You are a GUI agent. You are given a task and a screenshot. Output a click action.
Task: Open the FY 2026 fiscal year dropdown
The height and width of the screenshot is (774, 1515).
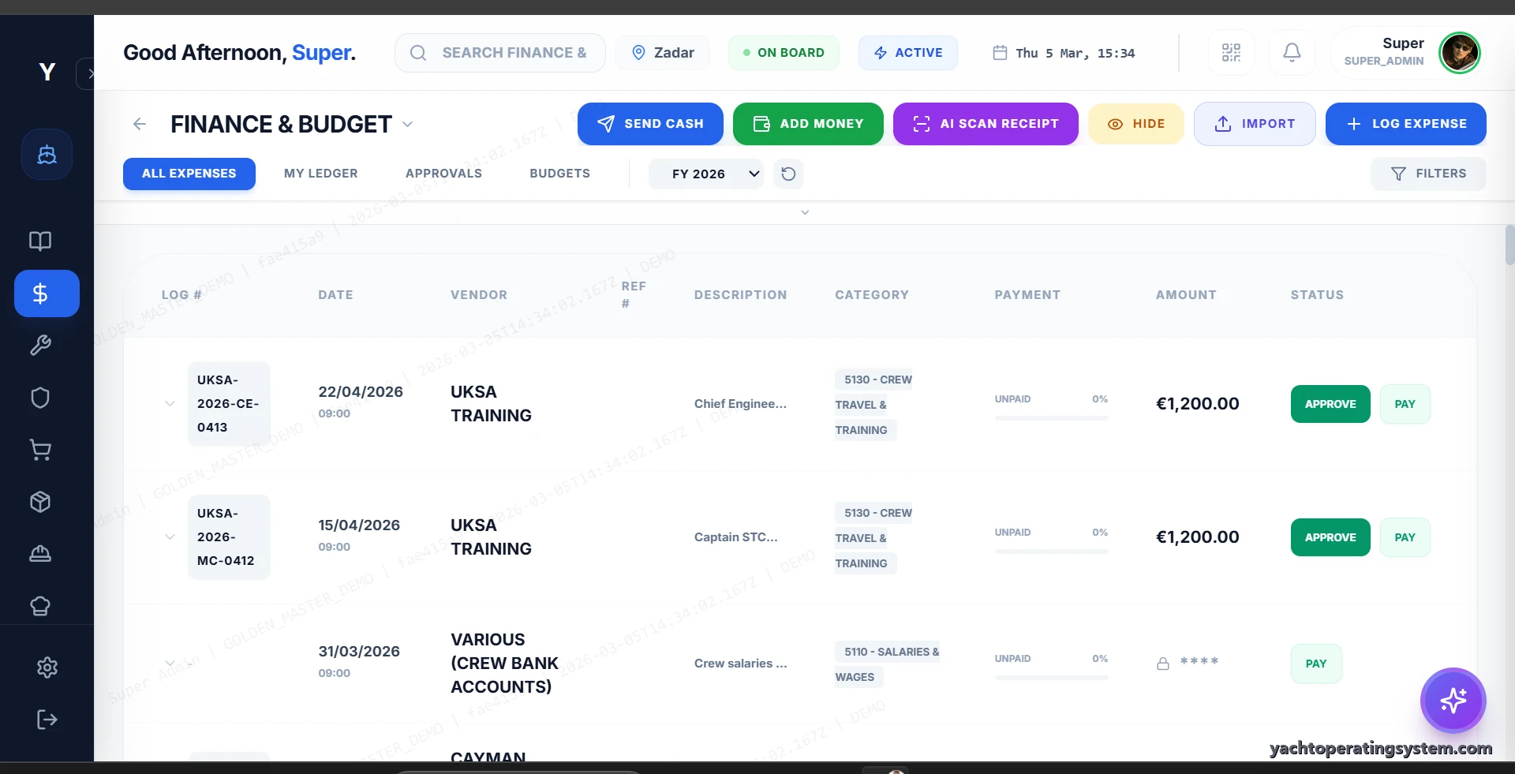coord(706,174)
